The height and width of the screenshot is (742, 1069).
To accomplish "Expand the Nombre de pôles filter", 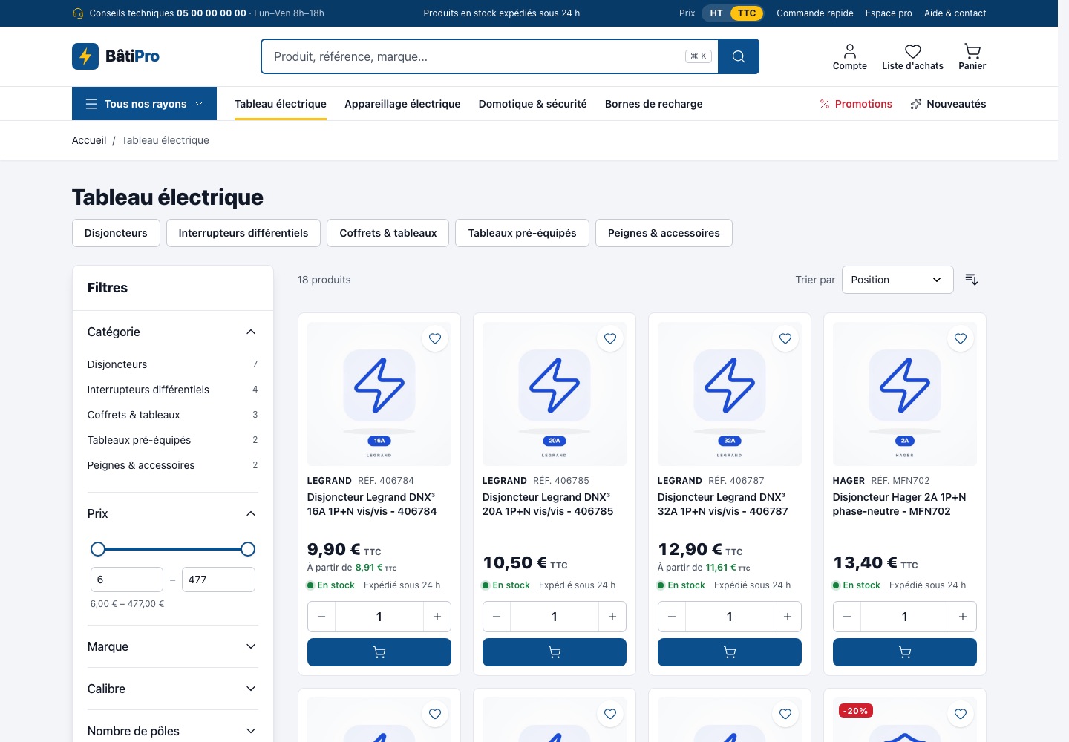I will point(172,731).
